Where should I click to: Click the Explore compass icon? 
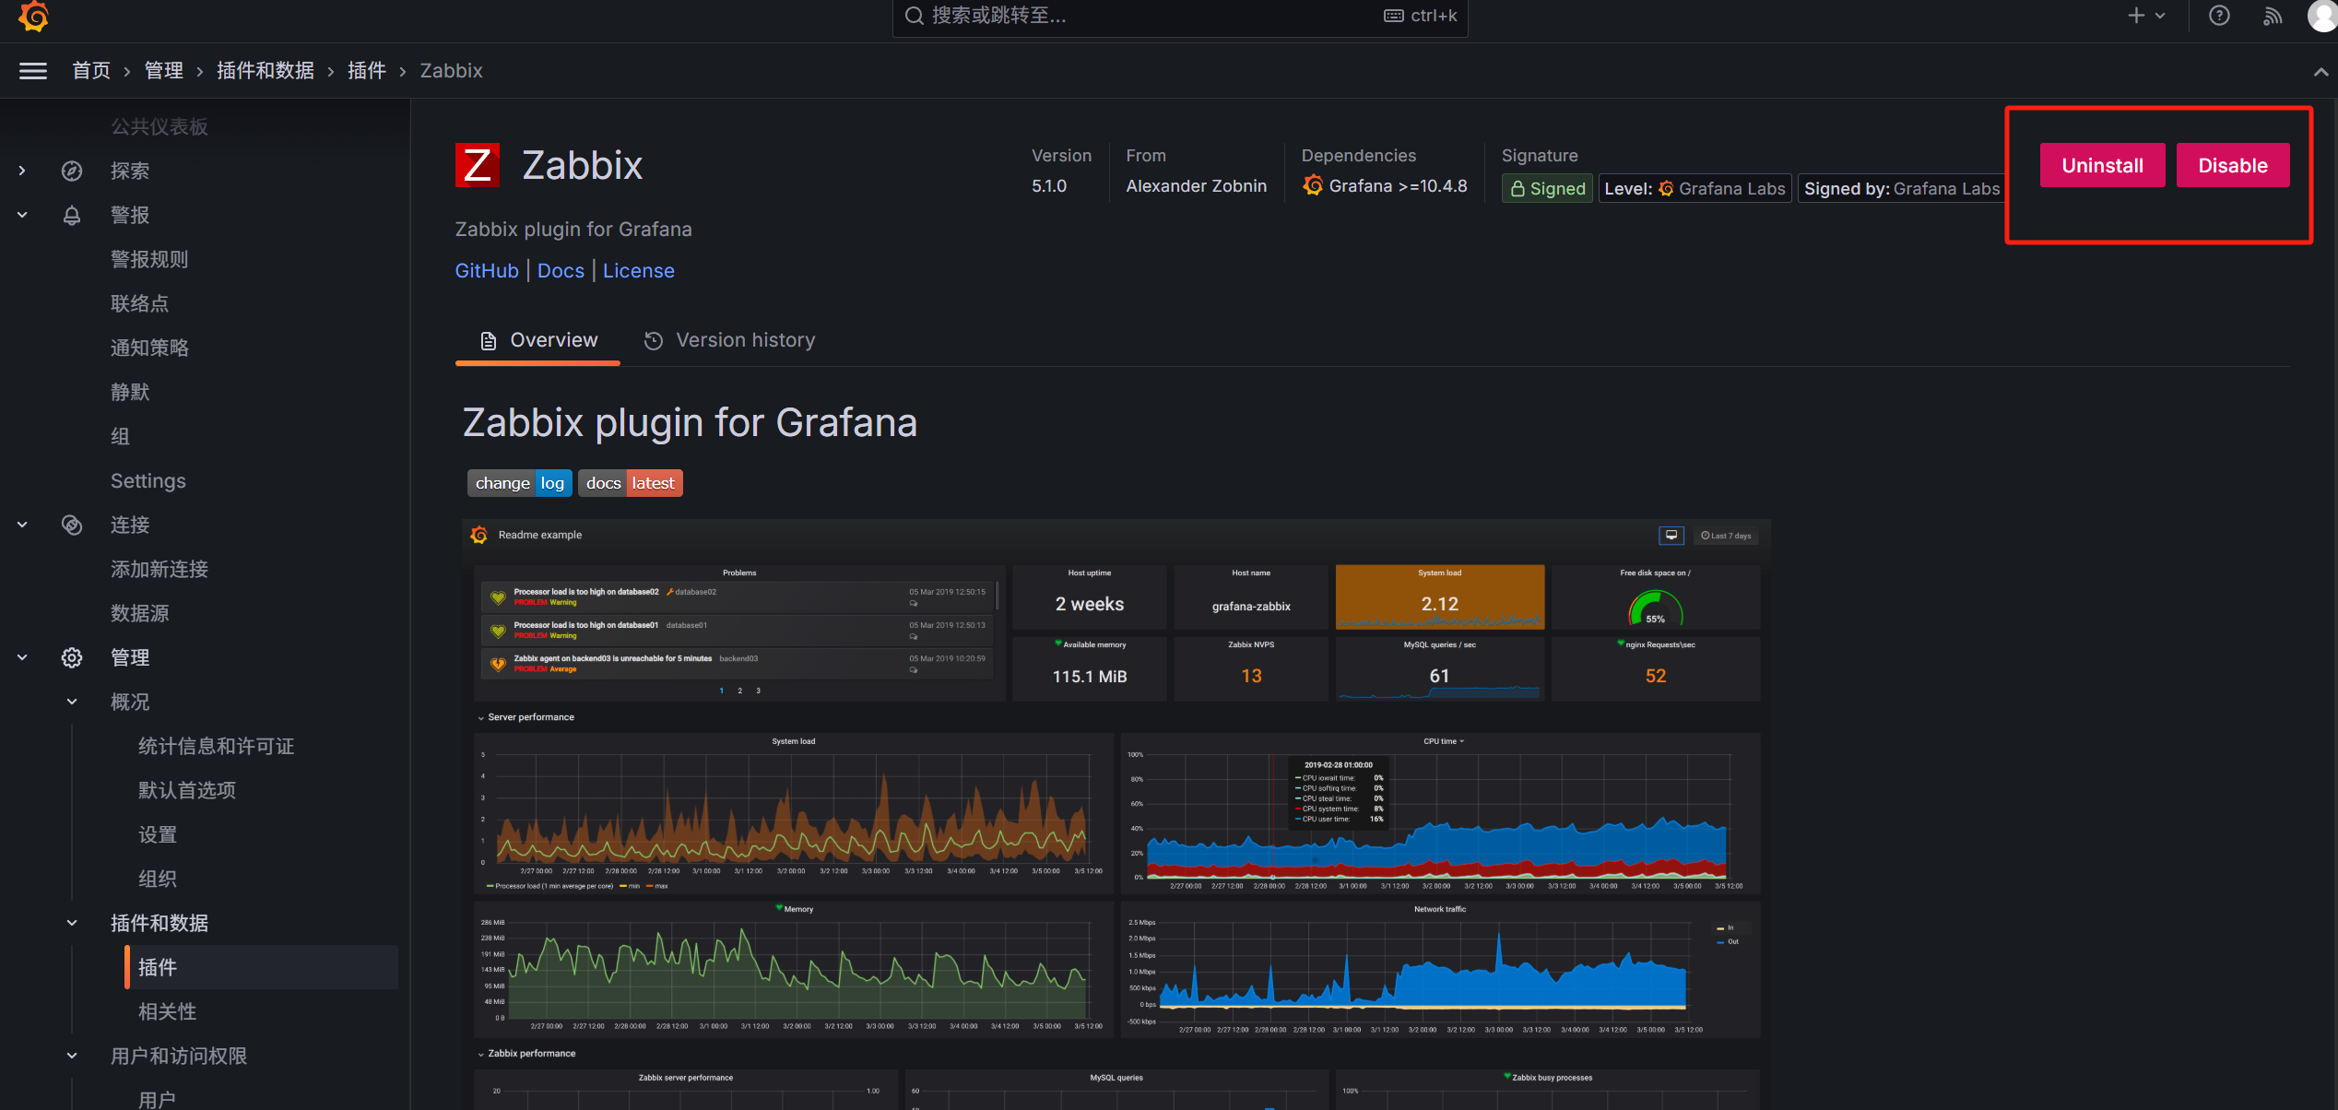click(x=72, y=171)
